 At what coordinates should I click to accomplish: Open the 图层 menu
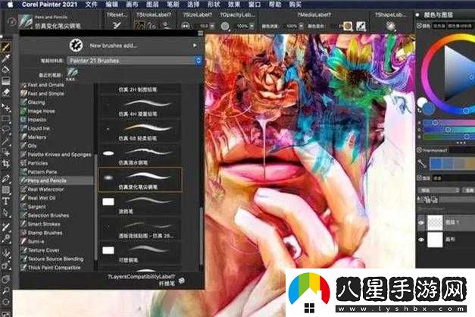click(x=152, y=5)
